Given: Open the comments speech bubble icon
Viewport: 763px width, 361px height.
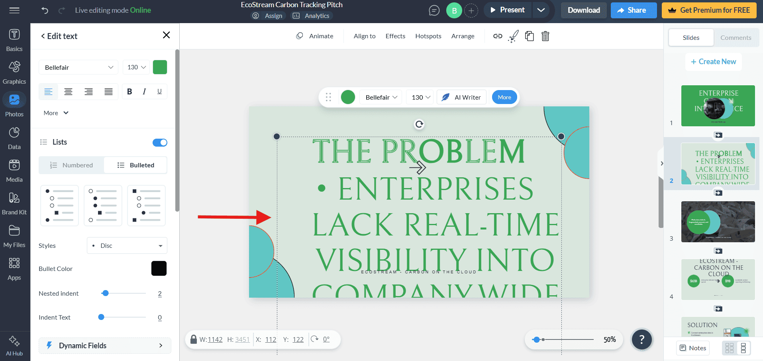Looking at the screenshot, I should click(x=434, y=10).
